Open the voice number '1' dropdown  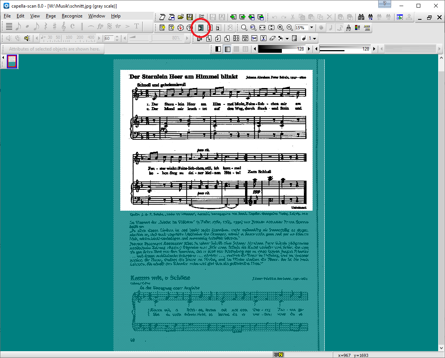click(x=314, y=38)
